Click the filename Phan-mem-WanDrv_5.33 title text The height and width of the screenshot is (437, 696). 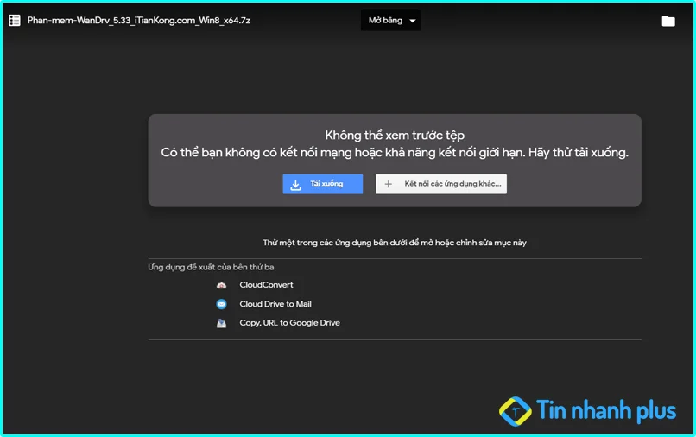pyautogui.click(x=138, y=21)
